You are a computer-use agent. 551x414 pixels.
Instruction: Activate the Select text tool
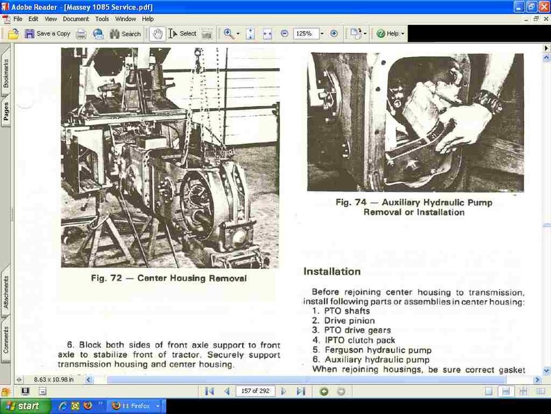tap(182, 34)
